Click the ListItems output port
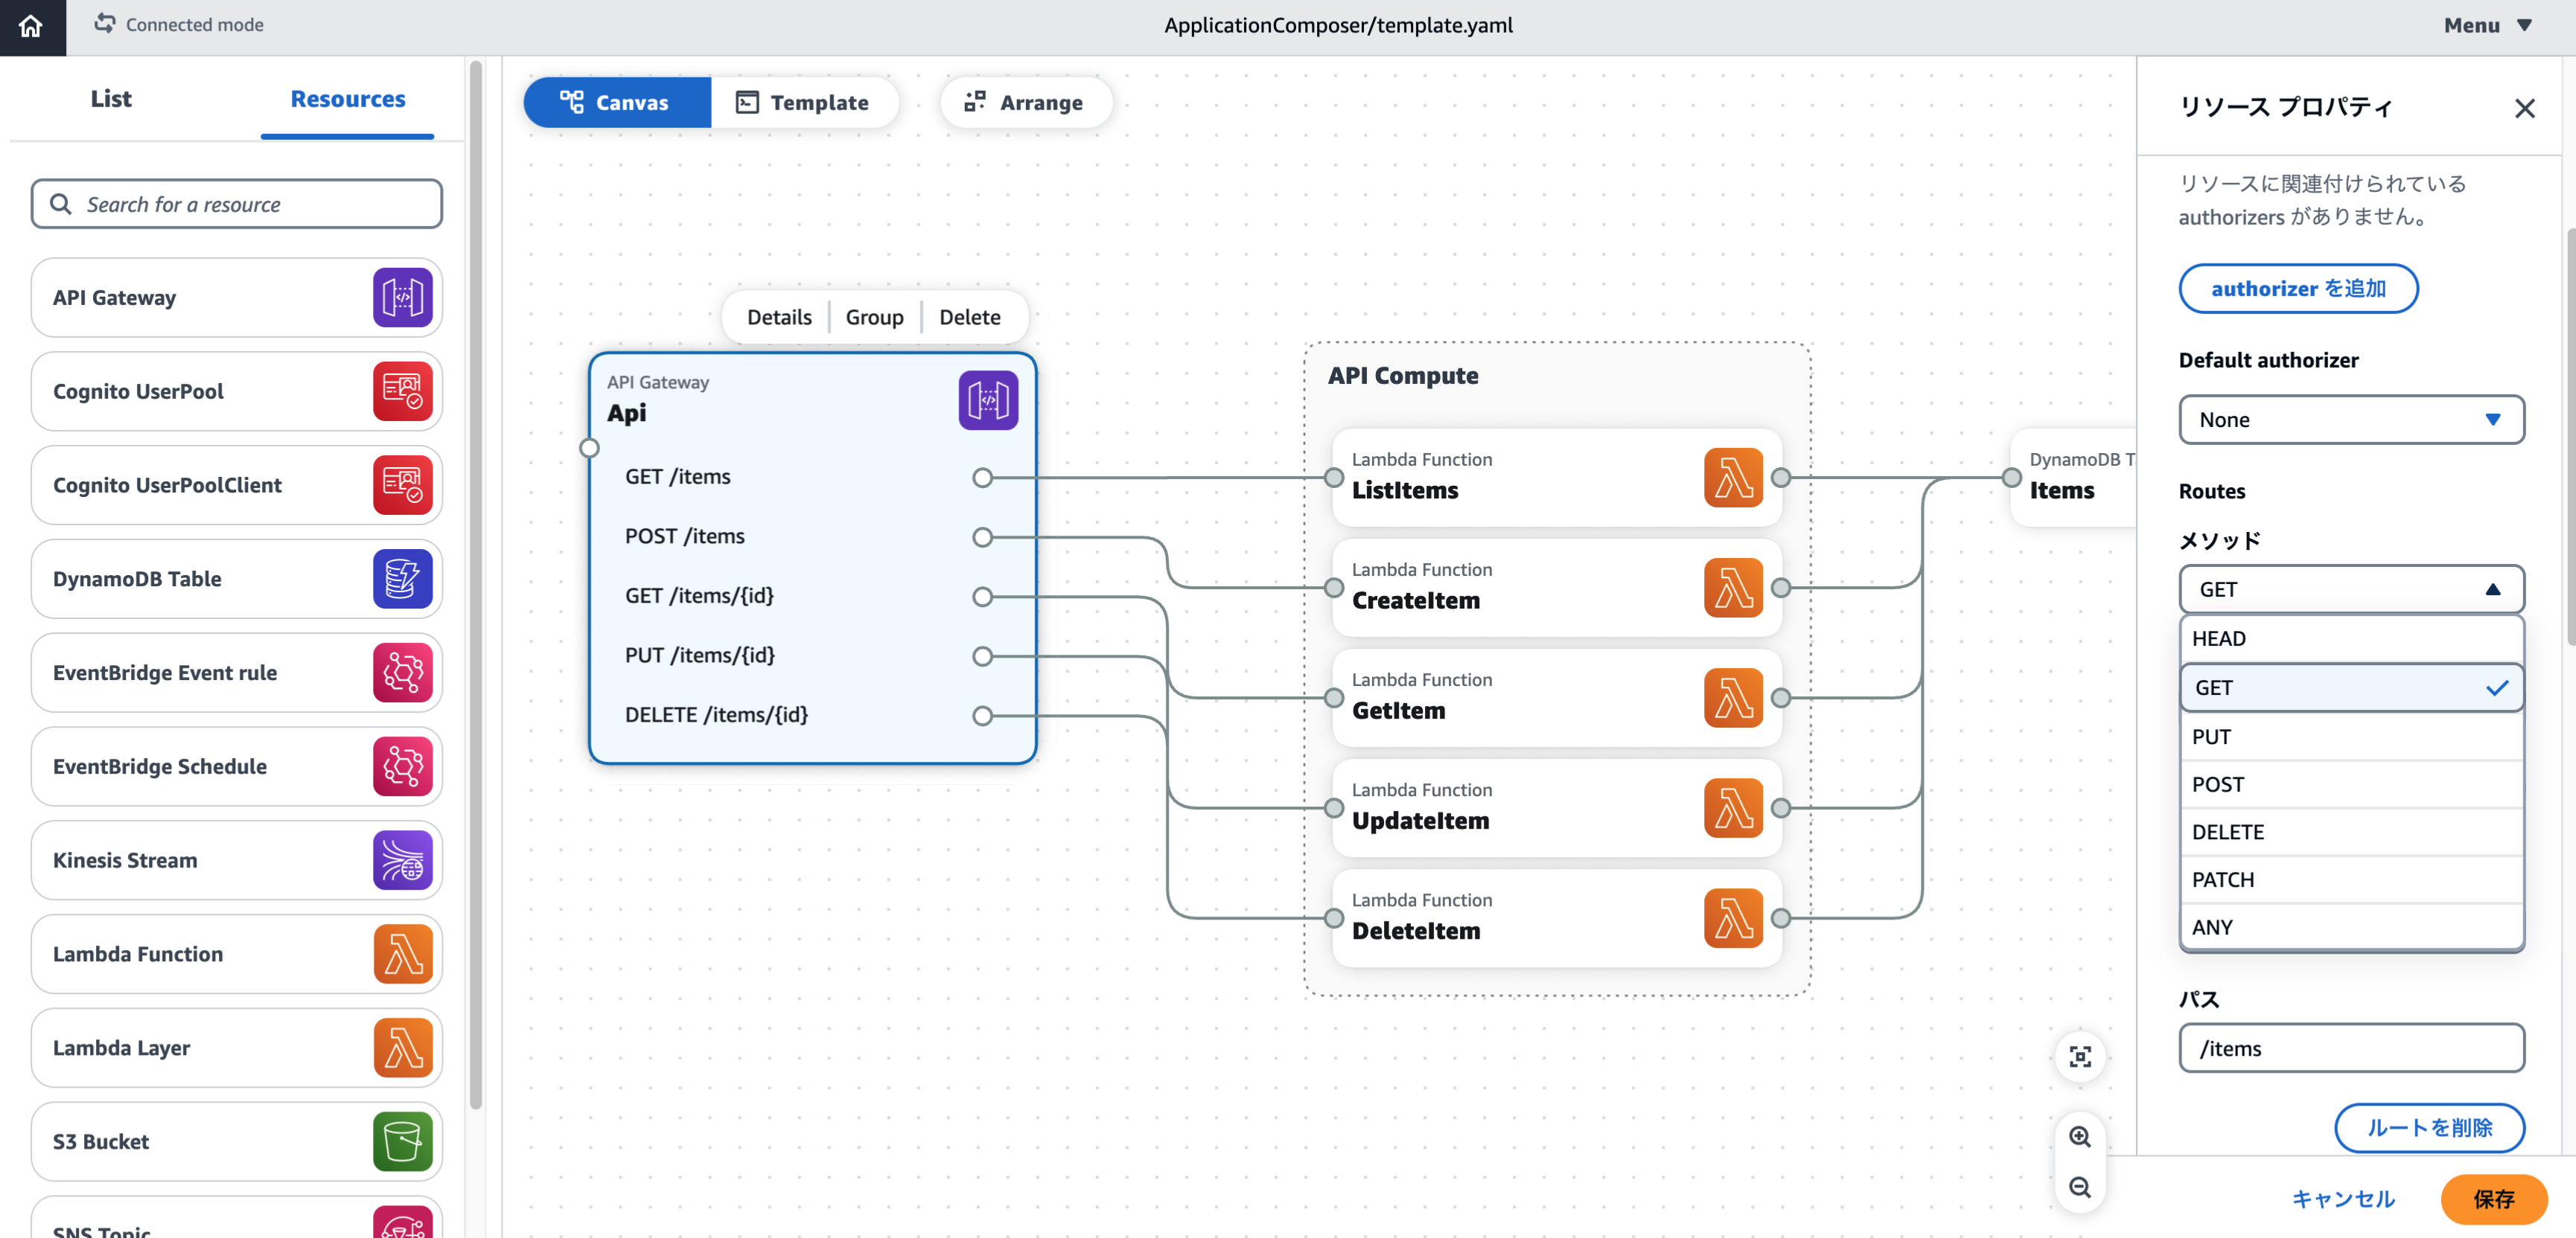Viewport: 2576px width, 1238px height. click(x=1781, y=478)
